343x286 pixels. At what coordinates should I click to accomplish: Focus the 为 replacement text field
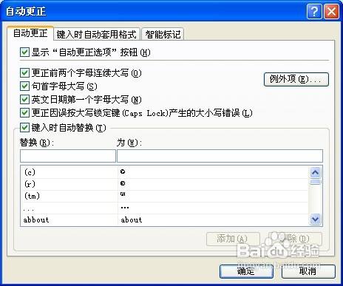(x=220, y=156)
